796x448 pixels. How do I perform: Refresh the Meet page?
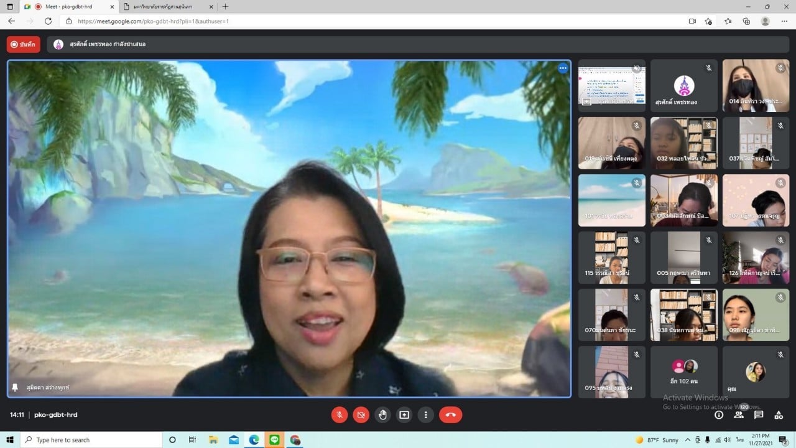(x=48, y=21)
